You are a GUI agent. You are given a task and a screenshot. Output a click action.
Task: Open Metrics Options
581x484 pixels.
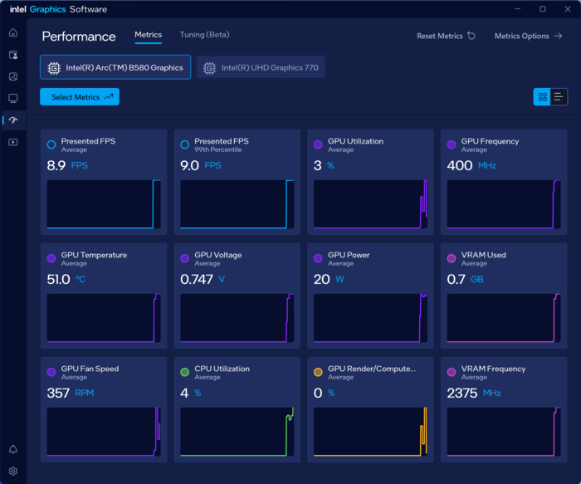point(529,36)
